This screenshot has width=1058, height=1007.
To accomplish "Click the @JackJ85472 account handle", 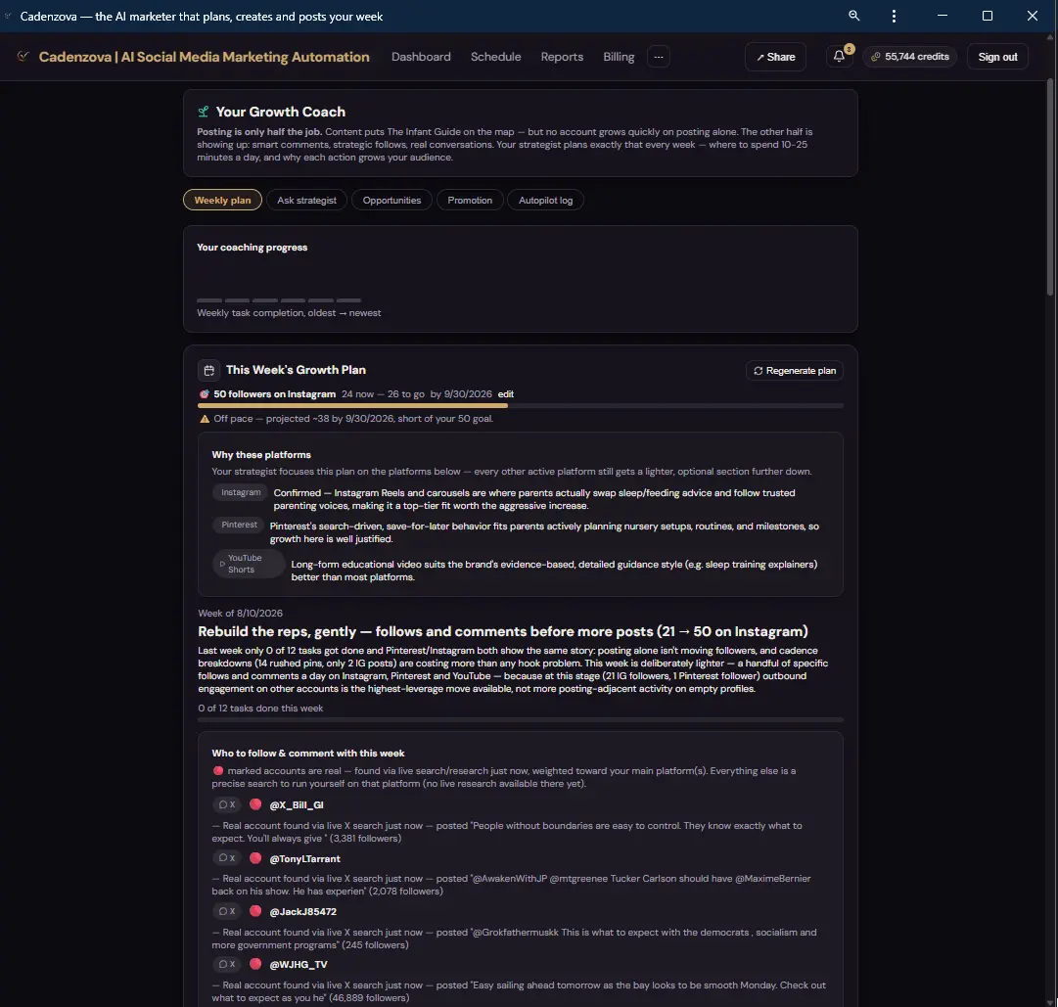I will pos(303,911).
